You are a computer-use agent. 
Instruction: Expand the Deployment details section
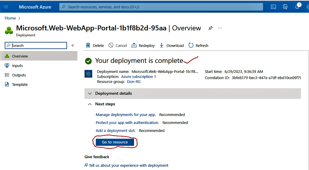pyautogui.click(x=192, y=94)
